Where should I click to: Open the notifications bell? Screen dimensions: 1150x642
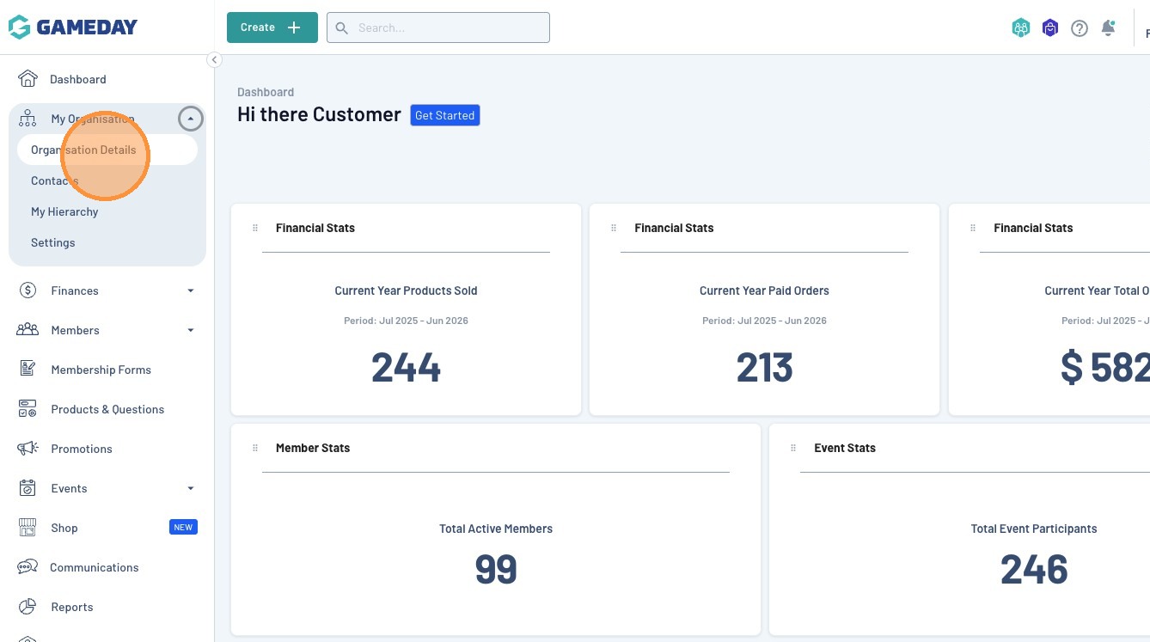click(x=1109, y=28)
